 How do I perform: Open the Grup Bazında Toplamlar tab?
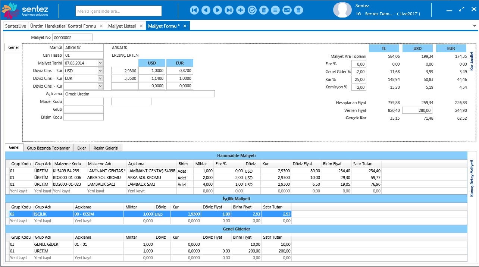click(x=48, y=148)
